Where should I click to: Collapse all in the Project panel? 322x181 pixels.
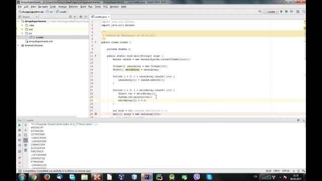[75, 17]
